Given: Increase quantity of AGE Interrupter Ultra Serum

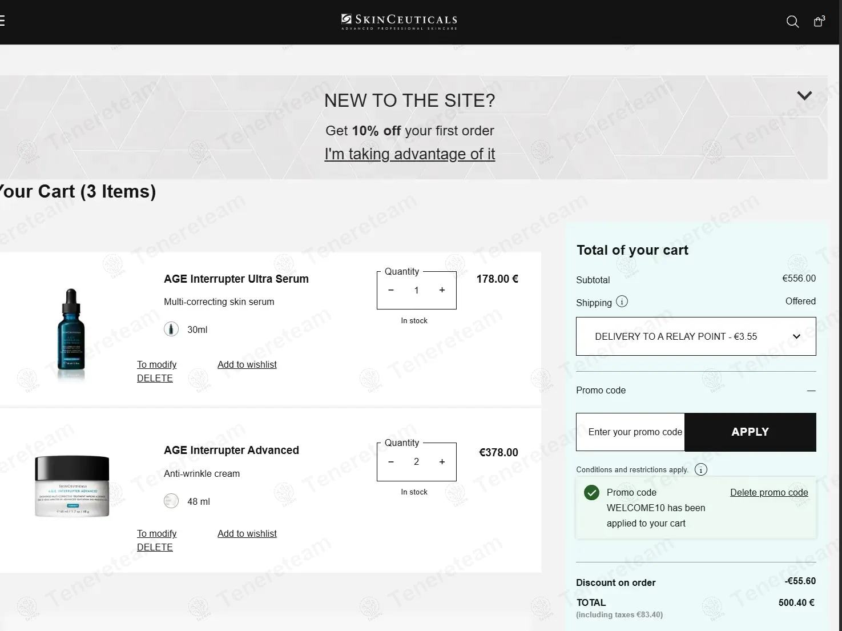Looking at the screenshot, I should pos(442,290).
